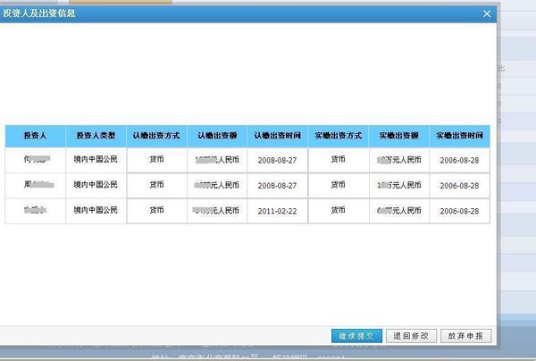The image size is (536, 361).
Task: Click the 认缴出资额 column header
Action: (217, 136)
